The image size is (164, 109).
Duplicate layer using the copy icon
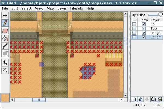(153, 99)
